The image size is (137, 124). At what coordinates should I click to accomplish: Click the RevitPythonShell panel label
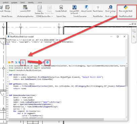[126, 16]
